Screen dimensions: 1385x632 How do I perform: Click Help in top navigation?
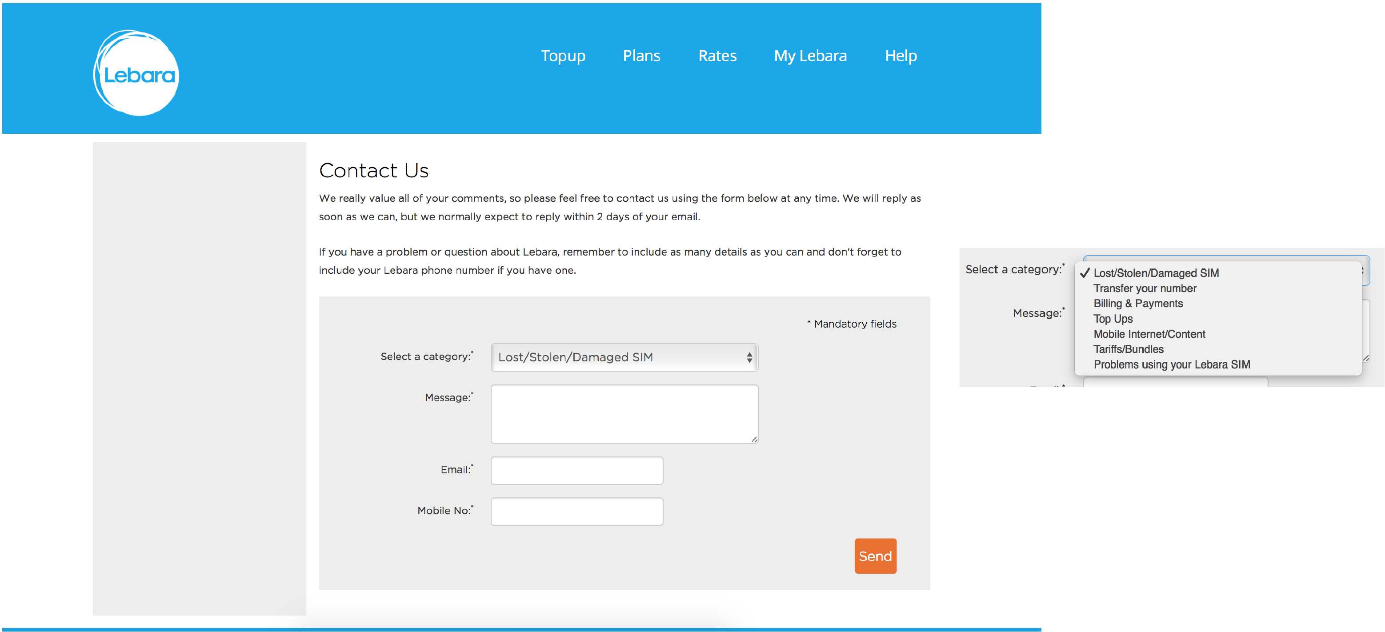point(901,56)
